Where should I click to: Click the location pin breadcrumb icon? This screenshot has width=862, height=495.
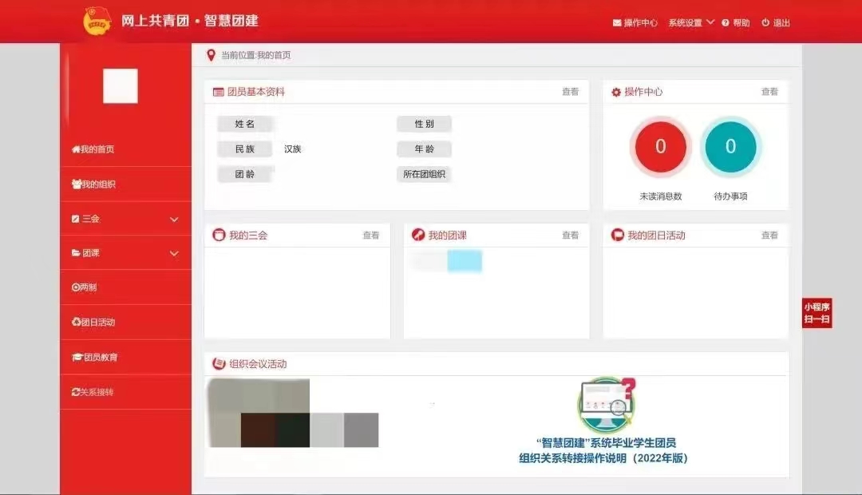click(211, 55)
